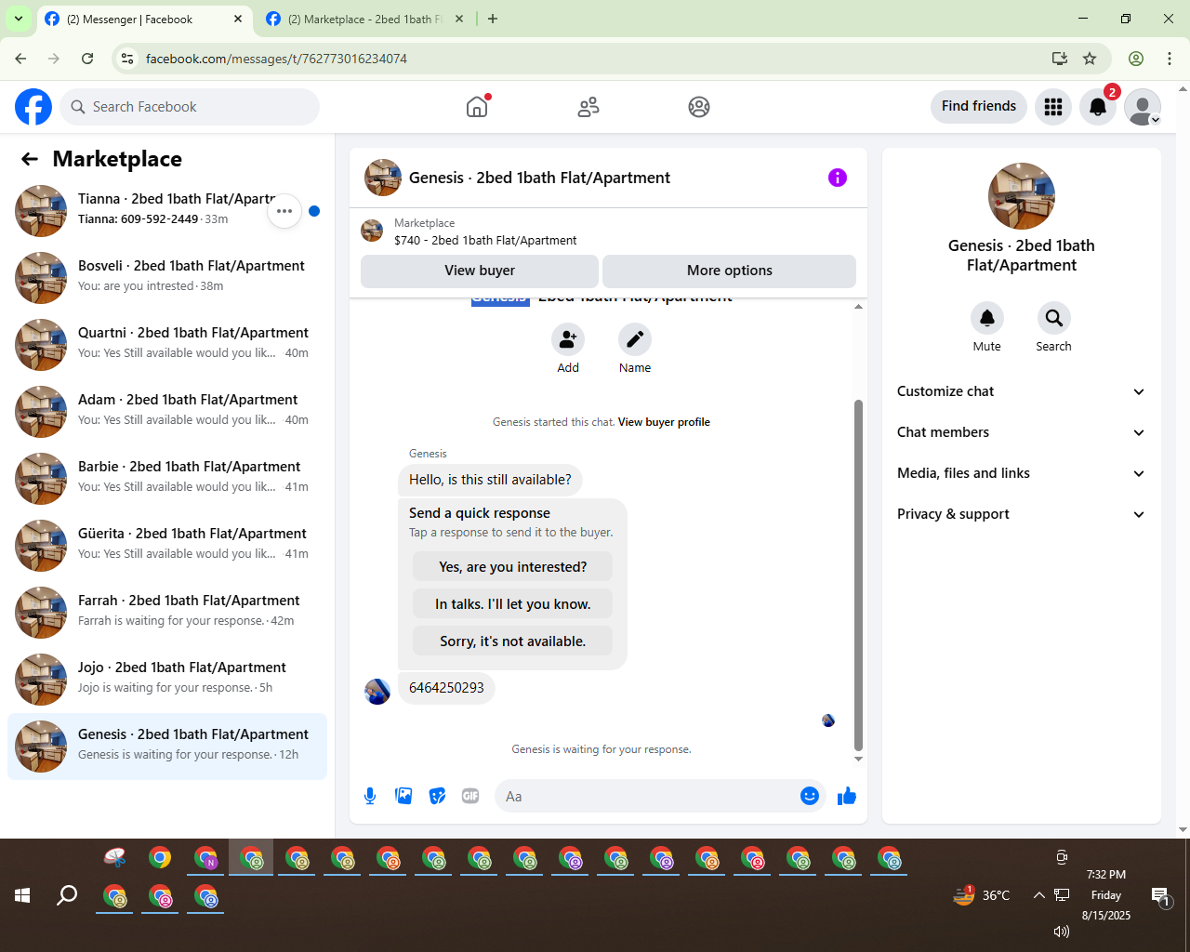
Task: Open Adam conversation
Action: 167,412
